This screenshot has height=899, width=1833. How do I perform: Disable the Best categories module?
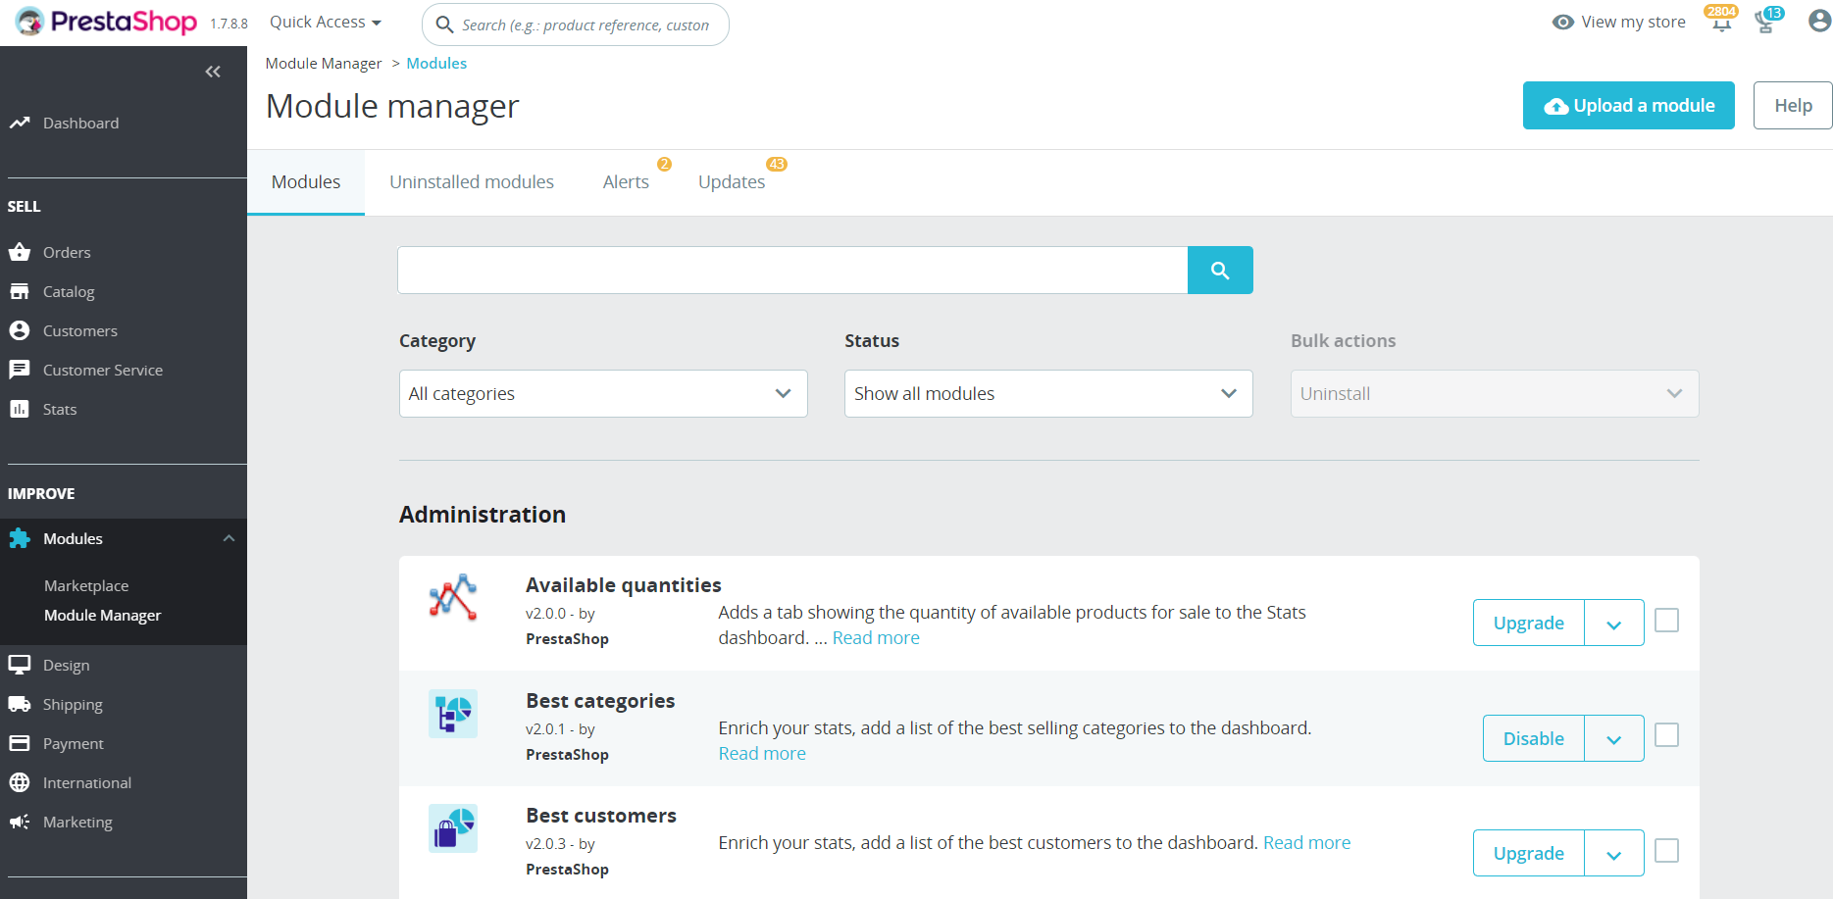pos(1533,739)
